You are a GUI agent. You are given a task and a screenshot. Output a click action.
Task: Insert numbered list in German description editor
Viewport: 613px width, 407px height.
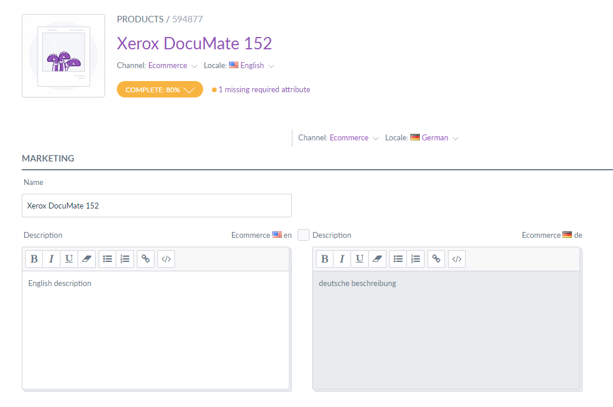416,259
